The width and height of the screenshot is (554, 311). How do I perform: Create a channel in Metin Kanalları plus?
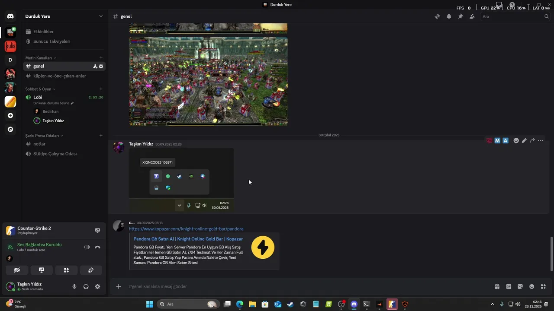click(x=101, y=58)
